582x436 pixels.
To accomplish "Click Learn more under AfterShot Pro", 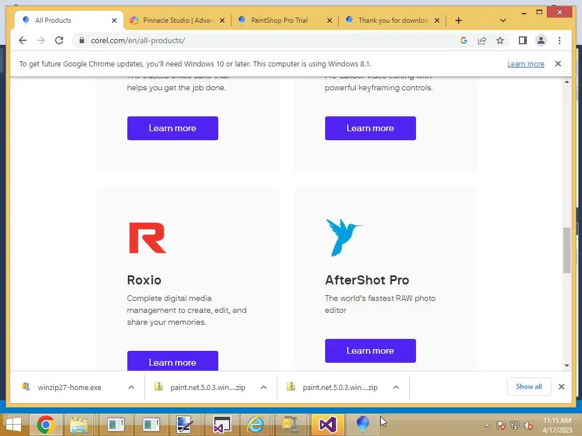I will [371, 351].
